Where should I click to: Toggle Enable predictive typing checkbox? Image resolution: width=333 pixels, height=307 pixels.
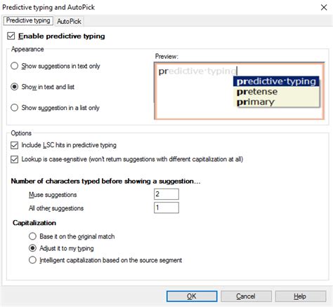(11, 36)
